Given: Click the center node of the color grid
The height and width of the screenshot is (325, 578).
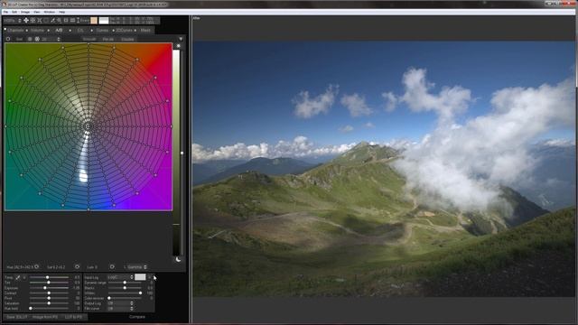Looking at the screenshot, I should 88,126.
